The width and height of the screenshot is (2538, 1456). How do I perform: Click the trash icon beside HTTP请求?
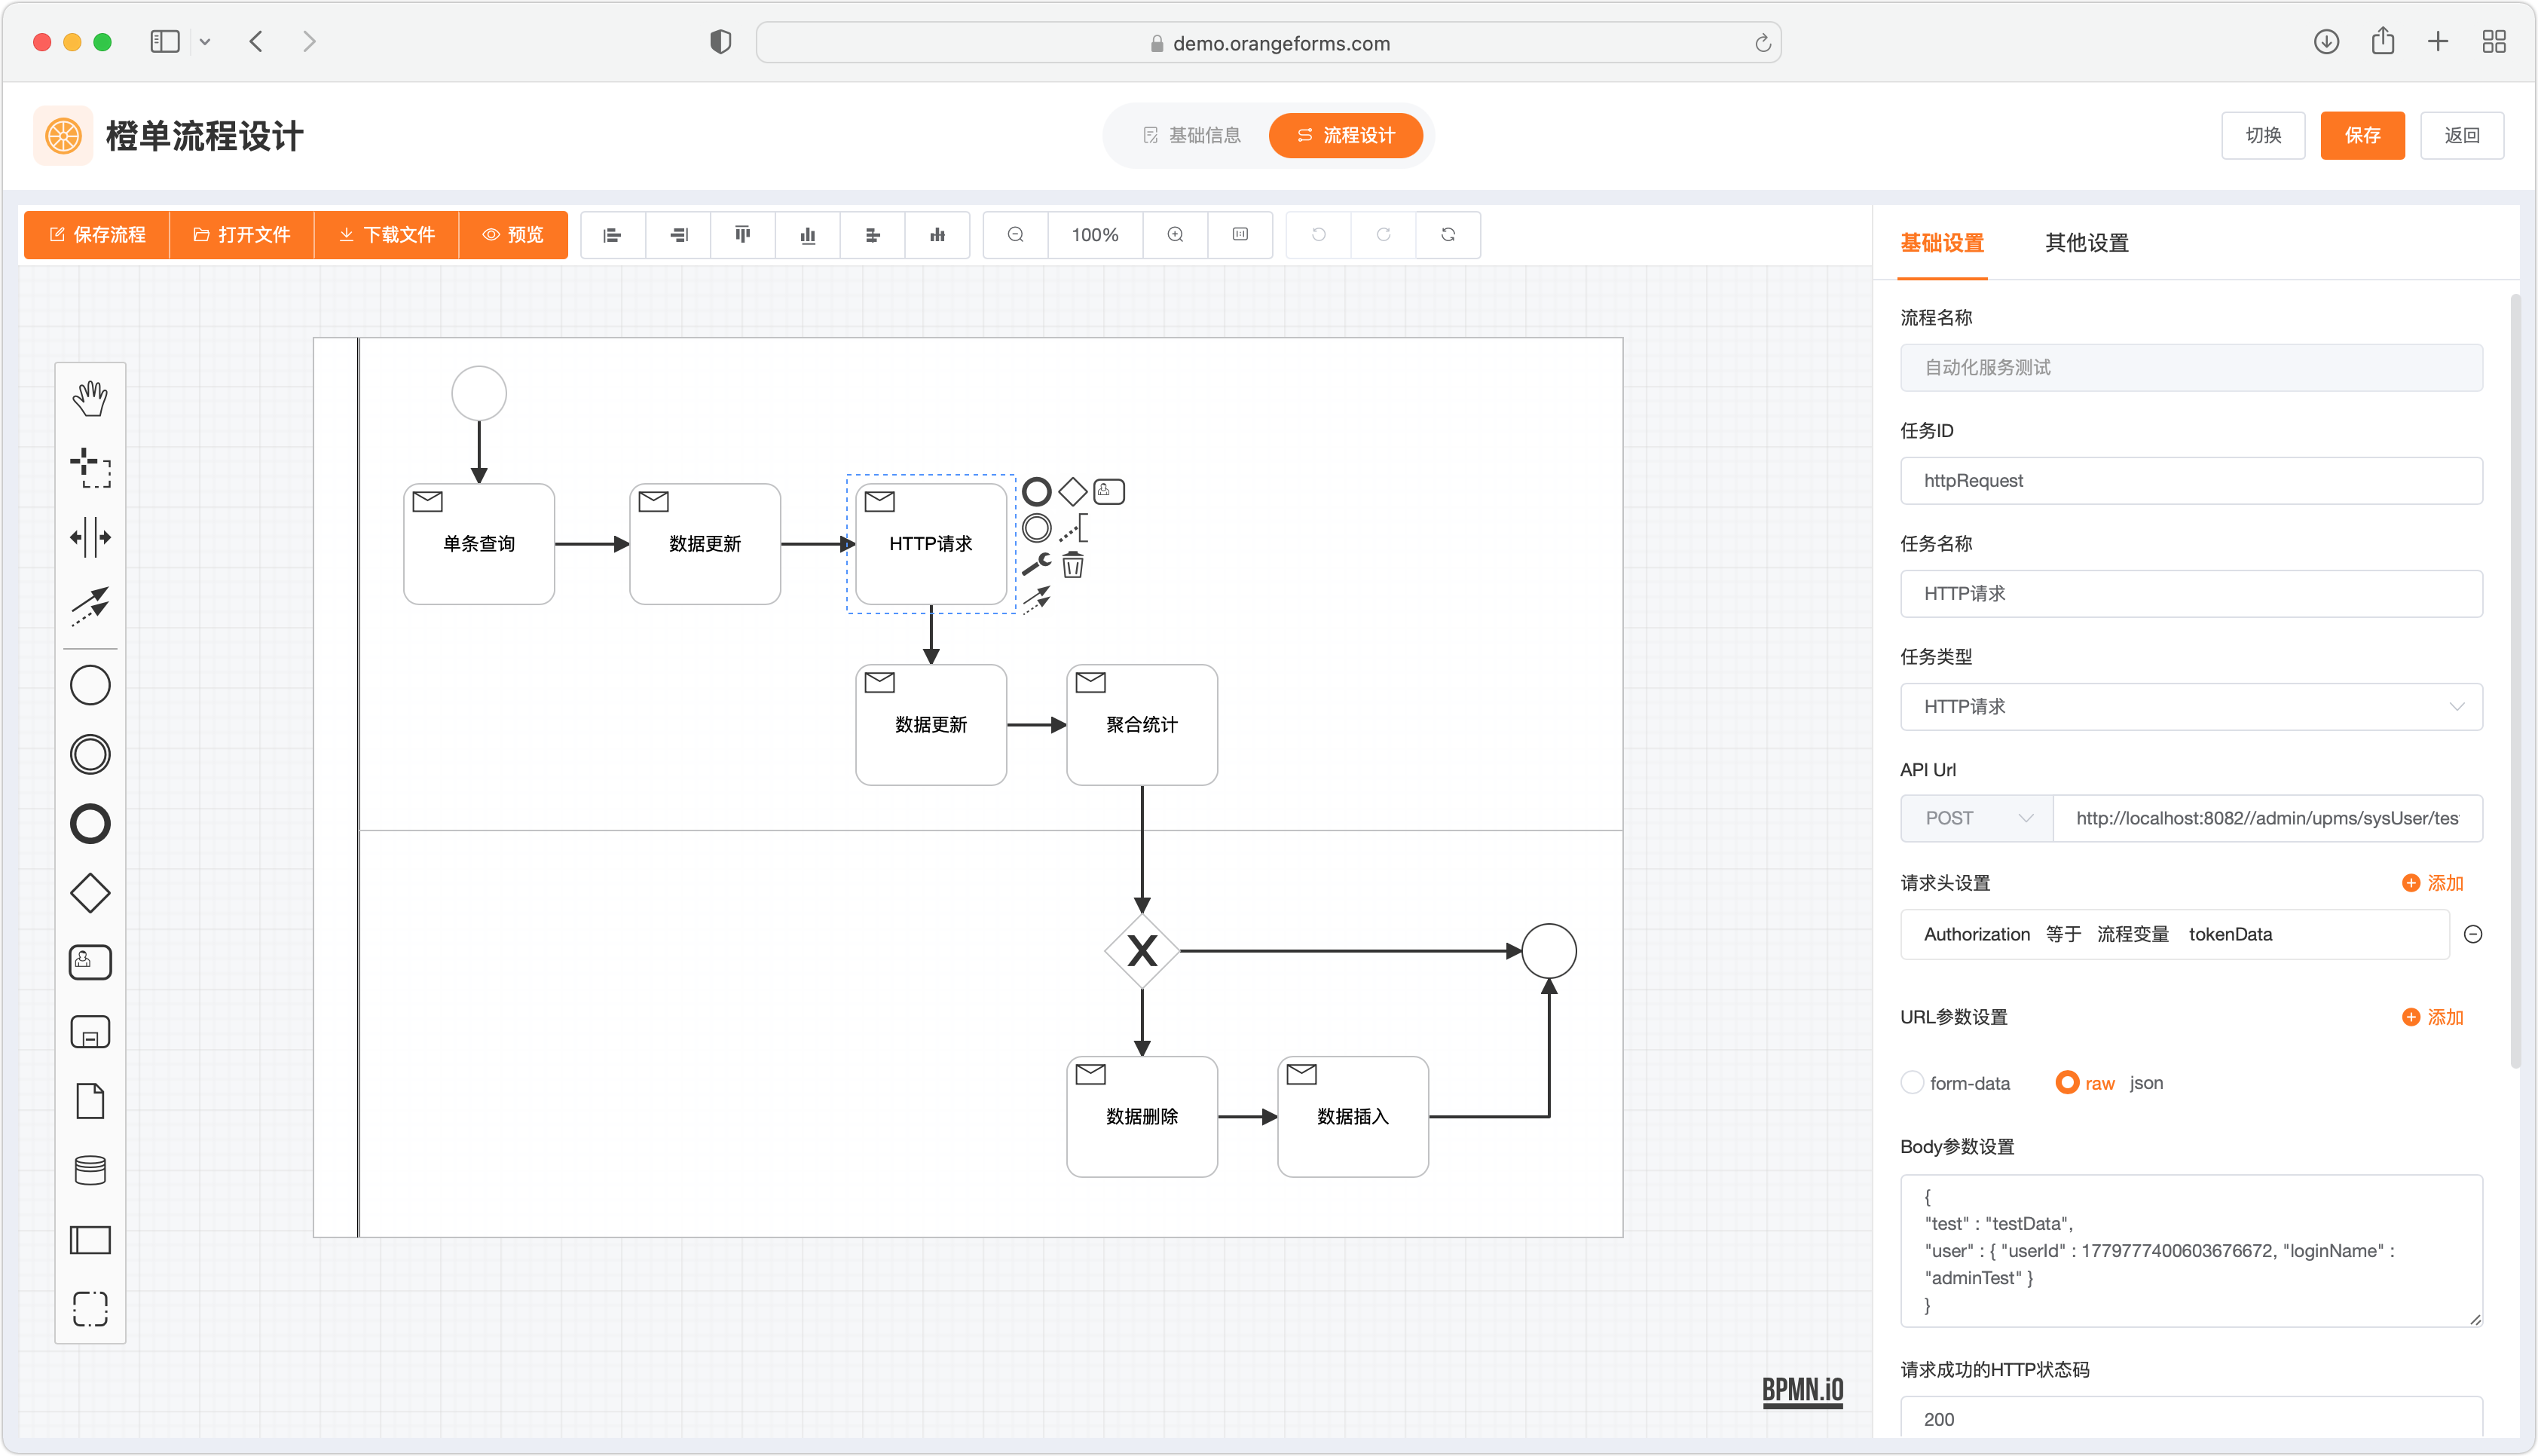[x=1072, y=566]
